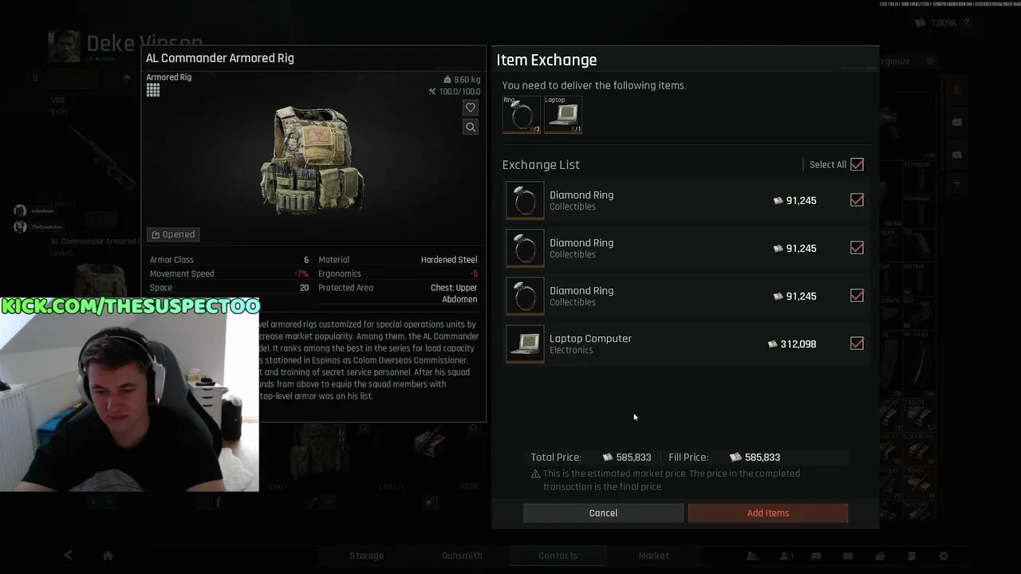
Task: Click the Add Items button
Action: tap(768, 513)
